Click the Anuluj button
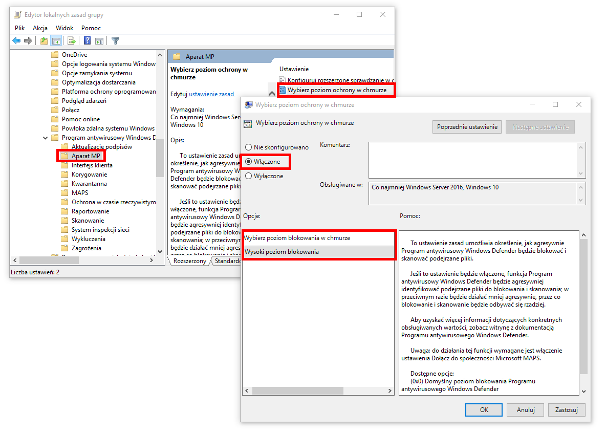606x434 pixels. coord(526,409)
